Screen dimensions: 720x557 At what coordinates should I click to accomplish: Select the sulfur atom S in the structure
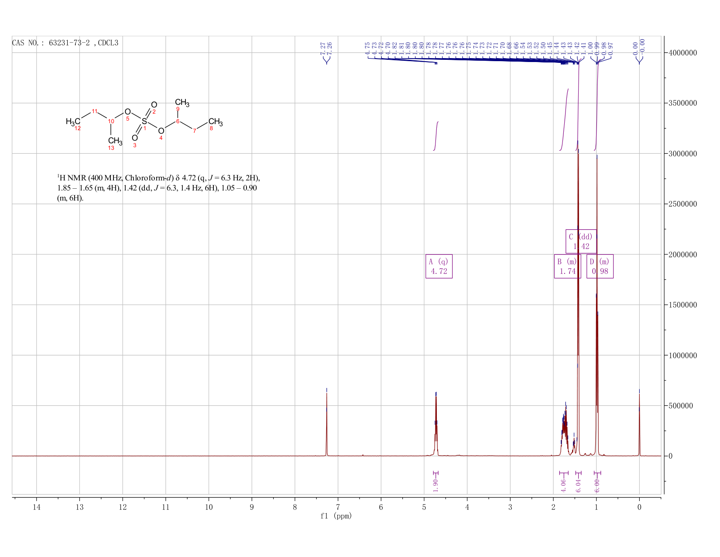(144, 121)
